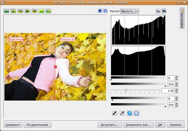Decrease minimum input value with down arrow

click(x=176, y=79)
